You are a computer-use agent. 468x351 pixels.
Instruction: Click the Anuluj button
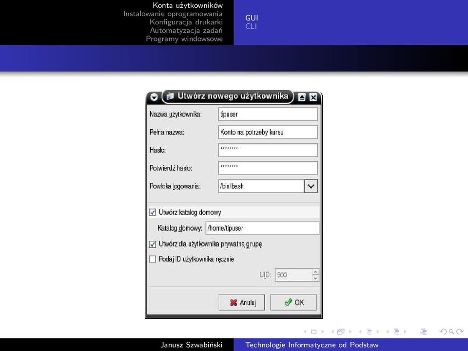[x=242, y=303]
